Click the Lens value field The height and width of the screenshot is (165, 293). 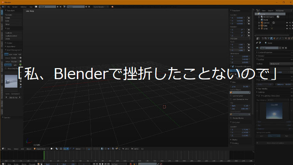[240, 87]
